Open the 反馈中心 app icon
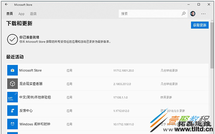Viewport: 215px width, 134px height. point(12,111)
